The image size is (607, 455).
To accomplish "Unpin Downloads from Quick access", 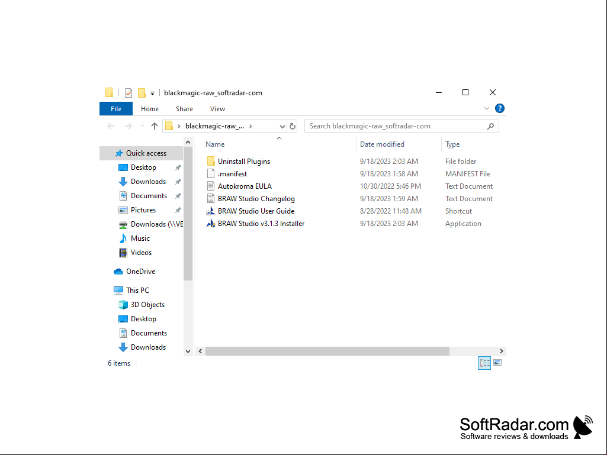I will point(178,182).
